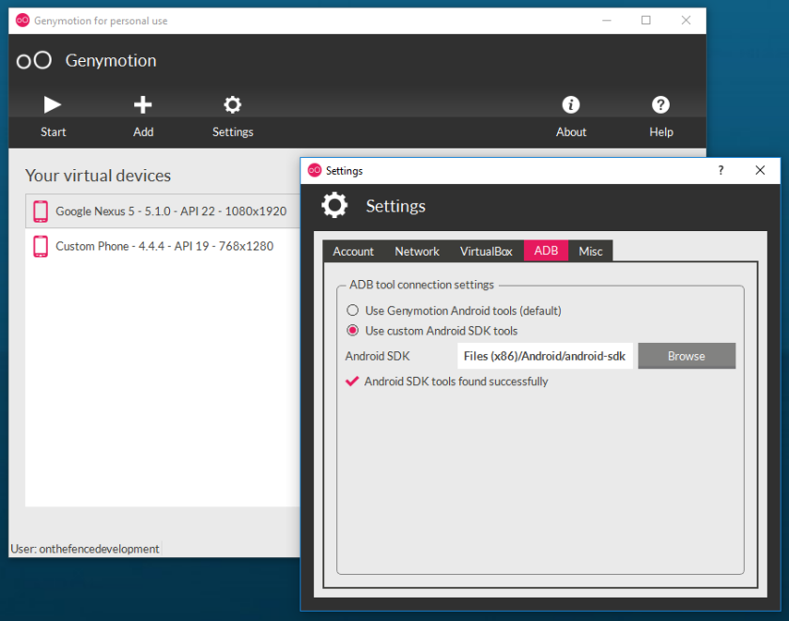Switch to the Account tab

click(x=353, y=251)
